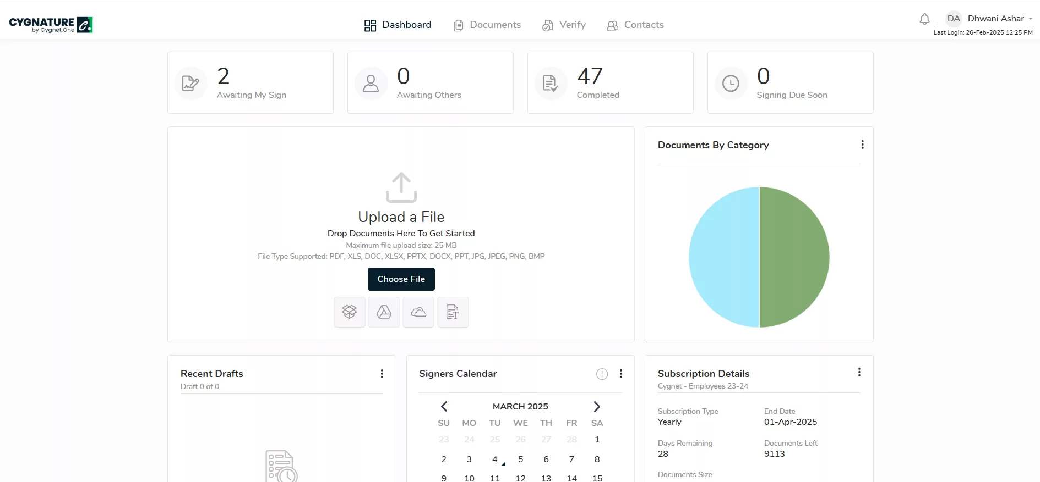Switch to the Verify tab
Screen dimensions: 1040x482
[564, 25]
